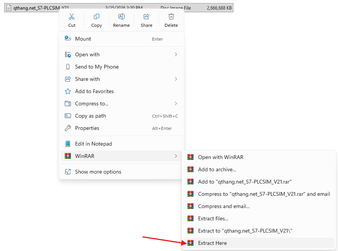The image size is (338, 251).
Task: Choose Send to My Phone
Action: tap(97, 67)
